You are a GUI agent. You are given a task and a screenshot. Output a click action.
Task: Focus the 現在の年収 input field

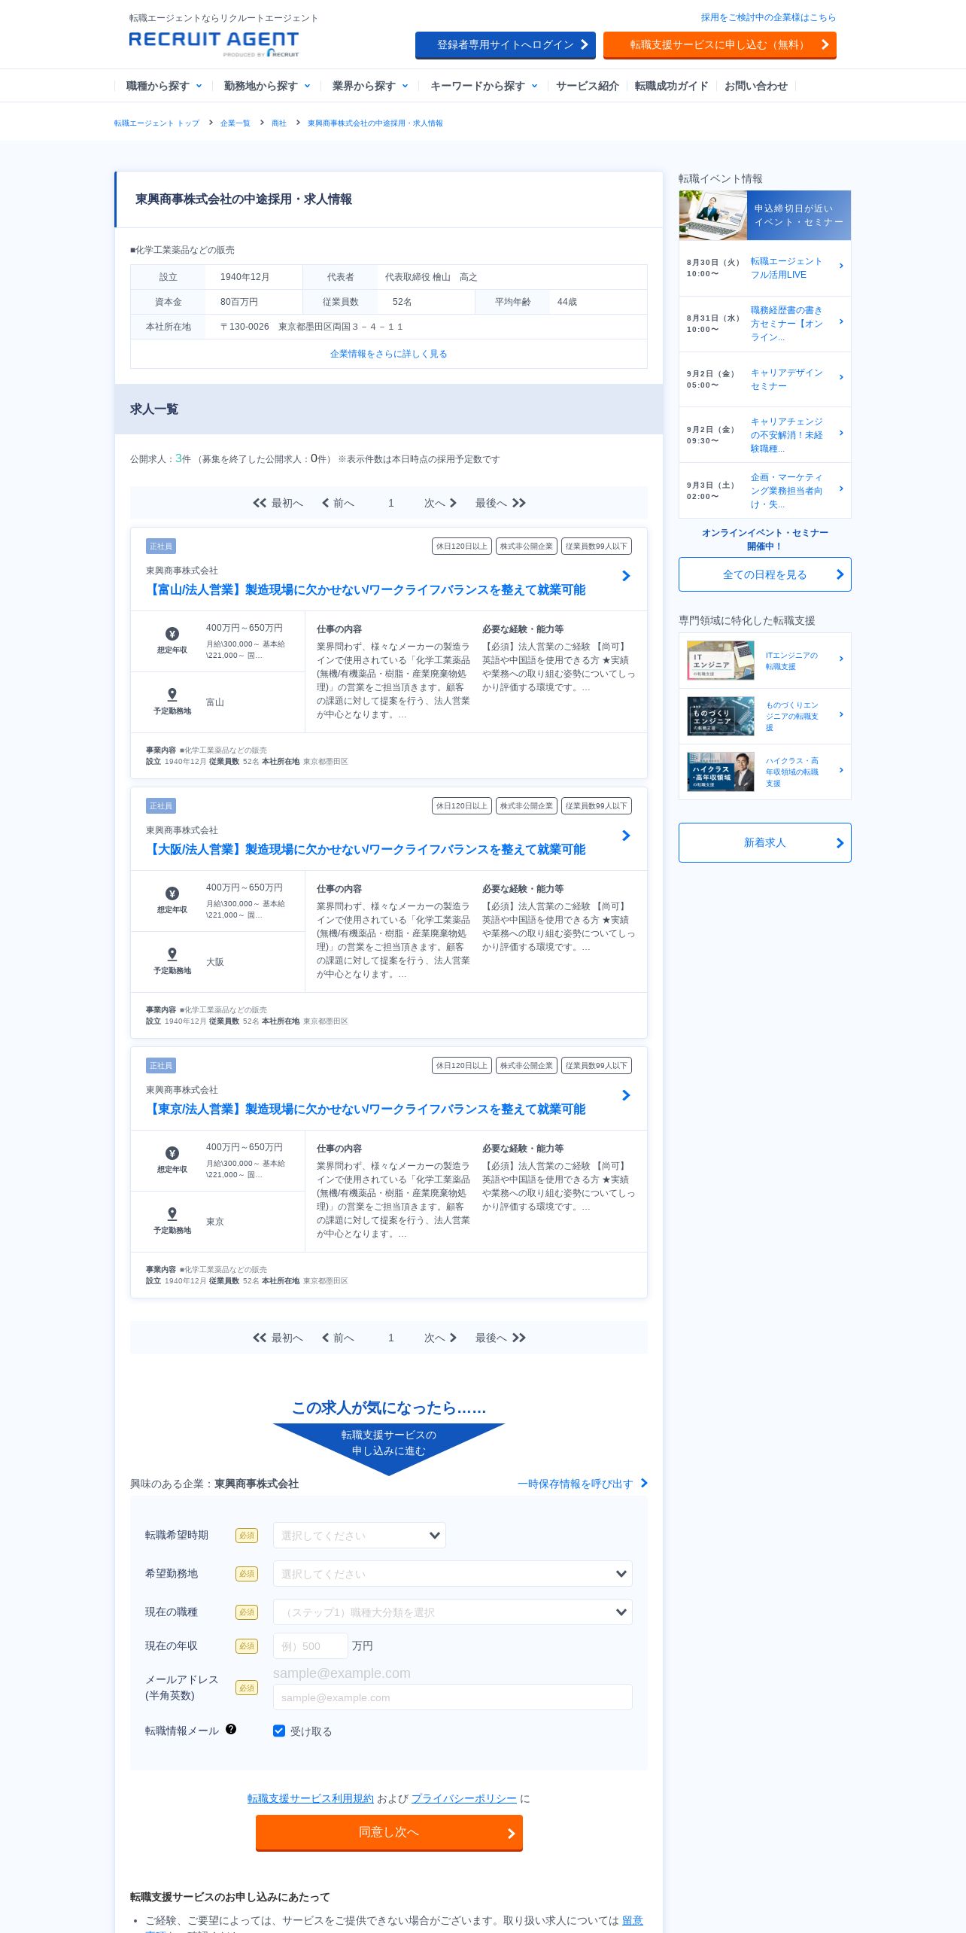[310, 1646]
